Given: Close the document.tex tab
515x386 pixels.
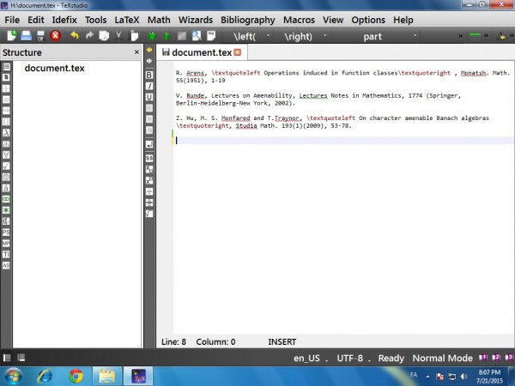Looking at the screenshot, I should point(238,52).
